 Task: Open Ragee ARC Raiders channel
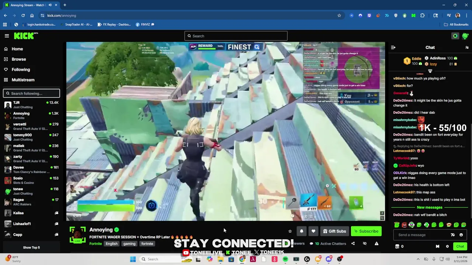pos(31,202)
